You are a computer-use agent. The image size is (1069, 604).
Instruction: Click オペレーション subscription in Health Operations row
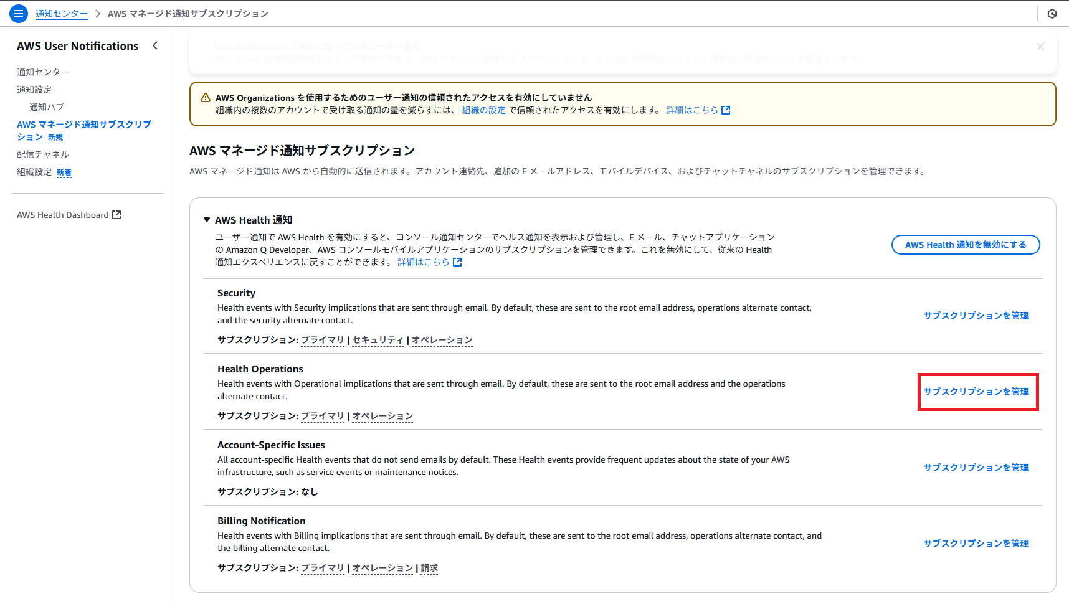coord(382,416)
